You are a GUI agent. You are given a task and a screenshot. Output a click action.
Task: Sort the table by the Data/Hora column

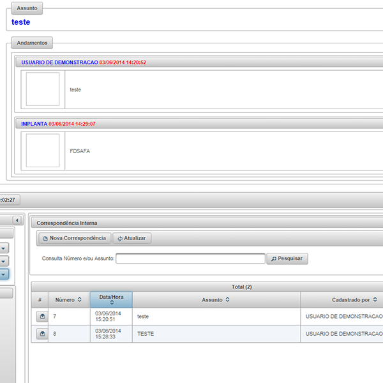111,299
